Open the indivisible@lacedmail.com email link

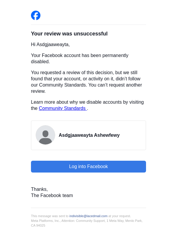88,216
